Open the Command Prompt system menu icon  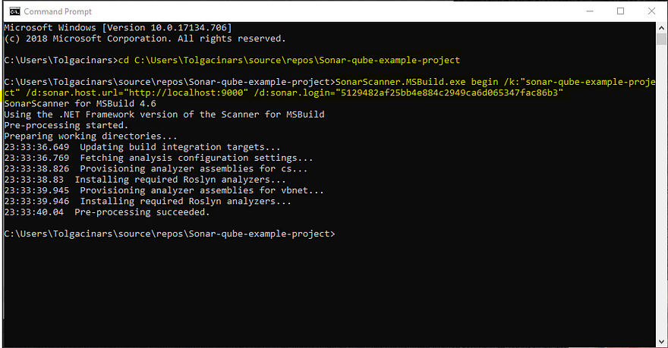(x=14, y=11)
